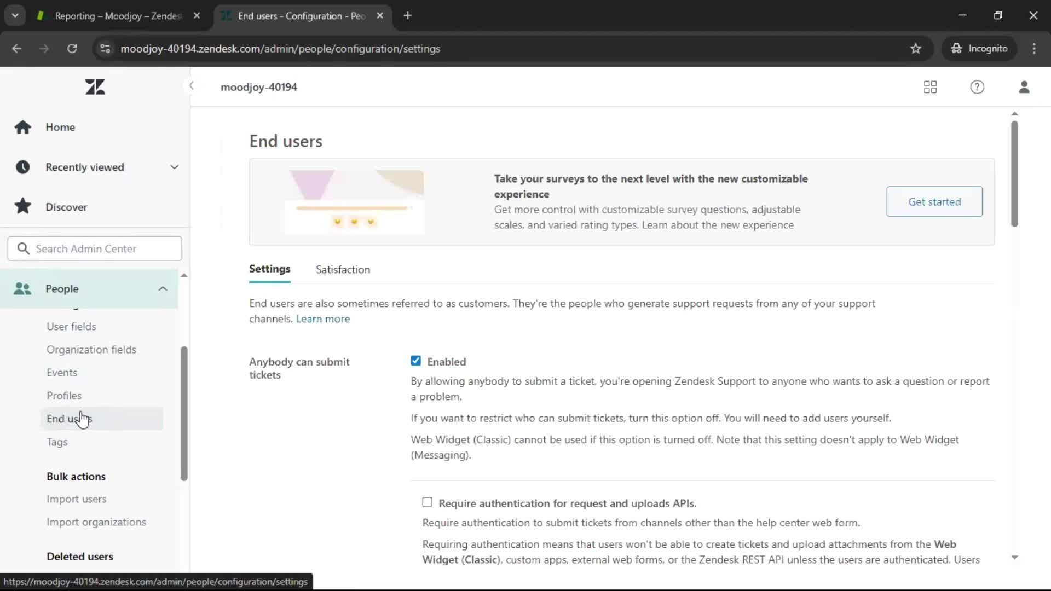The width and height of the screenshot is (1051, 591).
Task: Click the moodjoy-40194 account name
Action: (x=259, y=88)
